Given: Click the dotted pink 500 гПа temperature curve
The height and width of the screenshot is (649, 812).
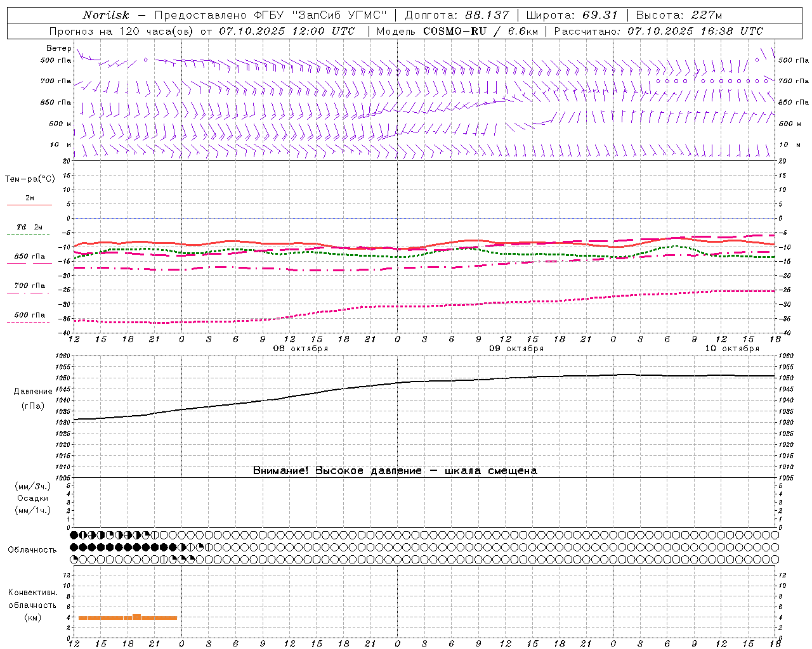Looking at the screenshot, I should tap(424, 306).
